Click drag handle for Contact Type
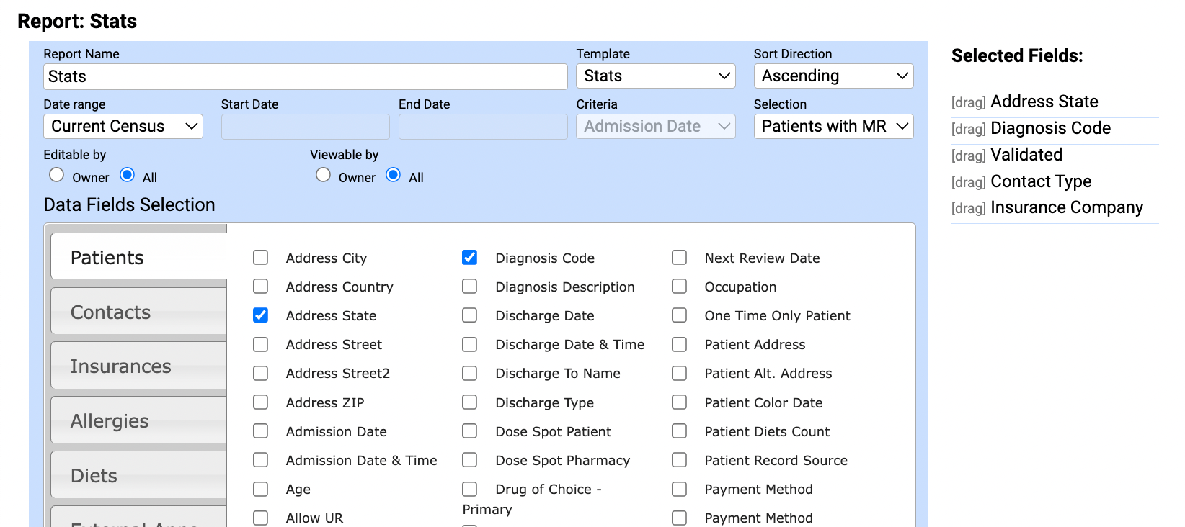Image resolution: width=1185 pixels, height=527 pixels. click(x=968, y=182)
